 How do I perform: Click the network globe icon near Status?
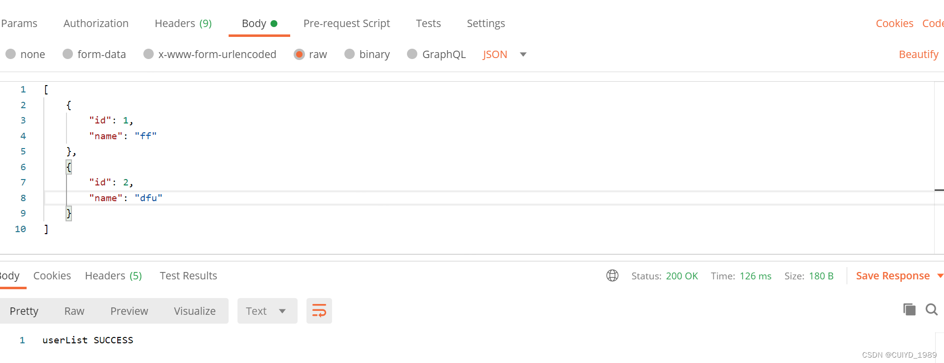612,275
